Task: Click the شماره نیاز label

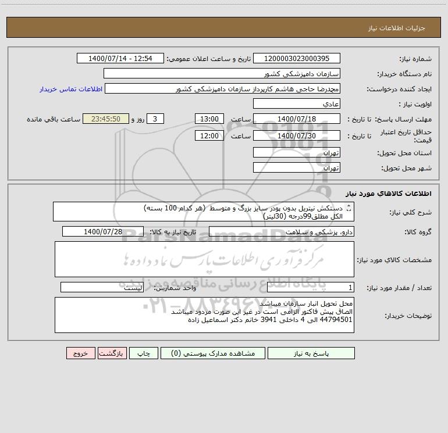Action: click(x=415, y=59)
